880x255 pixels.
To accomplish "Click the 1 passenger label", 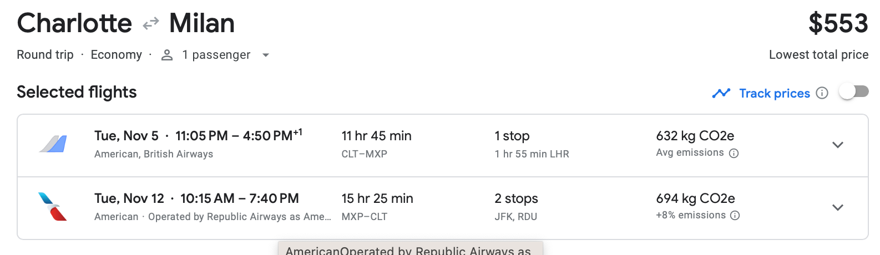I will point(216,55).
